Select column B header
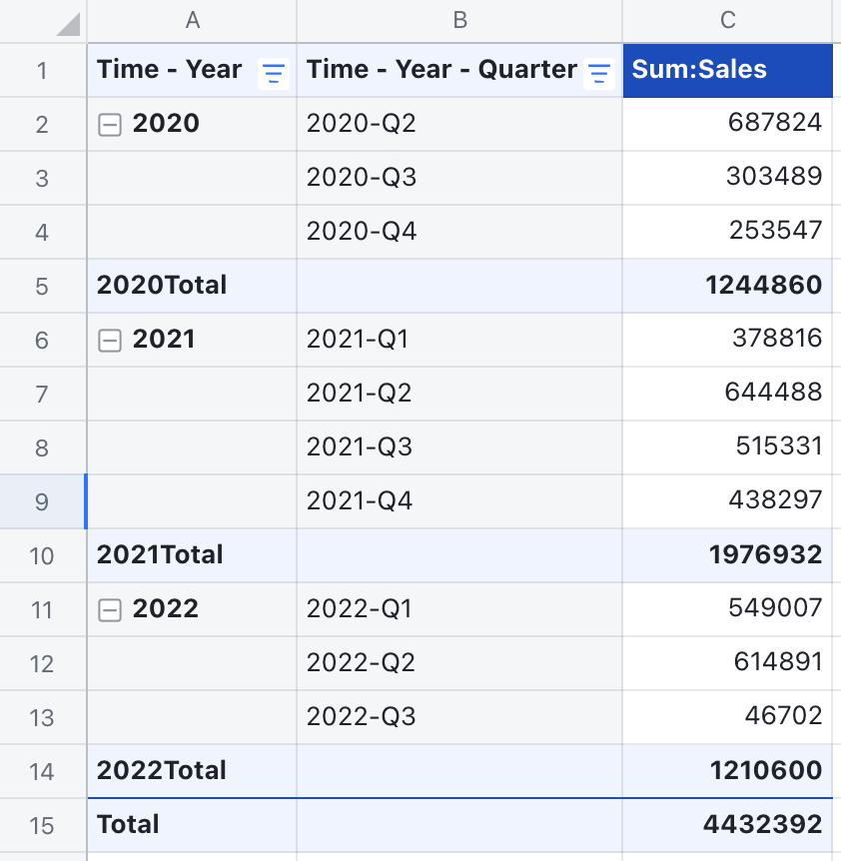 click(459, 20)
